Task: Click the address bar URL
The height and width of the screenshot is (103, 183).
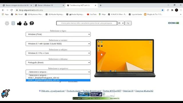Action: (x=31, y=10)
